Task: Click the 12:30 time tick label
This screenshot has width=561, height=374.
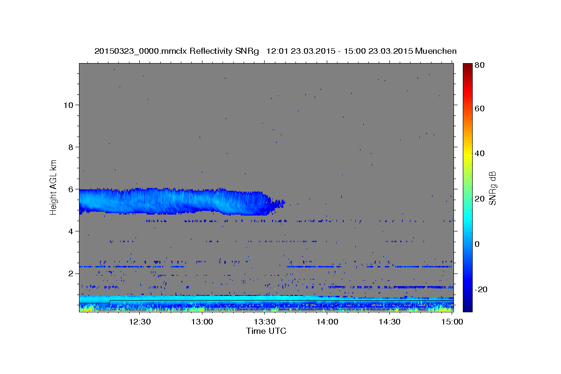Action: tap(140, 322)
